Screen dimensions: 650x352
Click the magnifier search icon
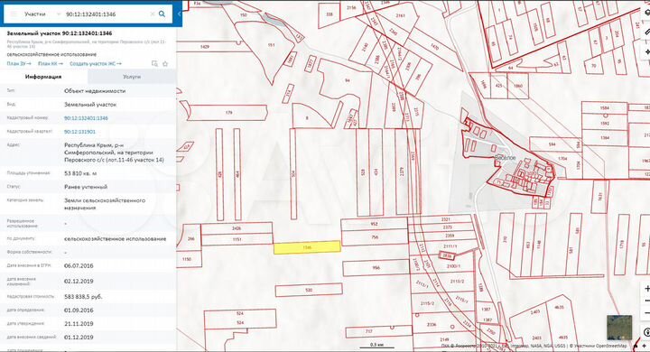pos(162,14)
